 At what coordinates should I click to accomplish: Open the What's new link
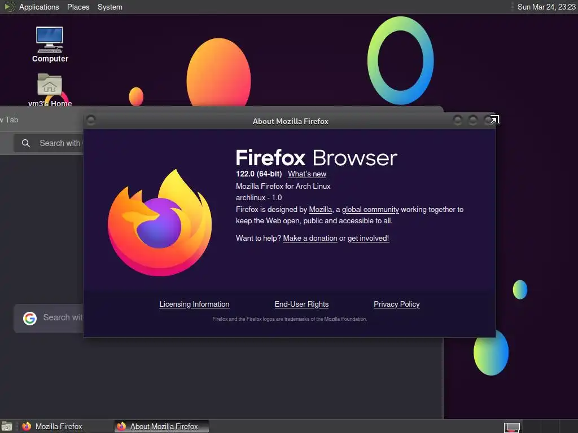point(307,174)
